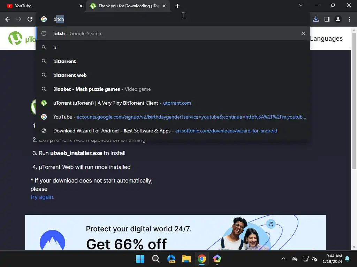The height and width of the screenshot is (267, 357).
Task: Select the history suggestion with the clock icon
Action: [x=173, y=33]
